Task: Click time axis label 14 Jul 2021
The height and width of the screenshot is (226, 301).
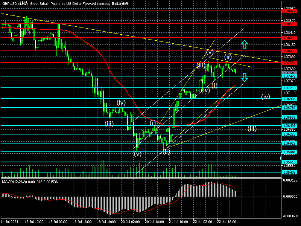Action: [10, 221]
